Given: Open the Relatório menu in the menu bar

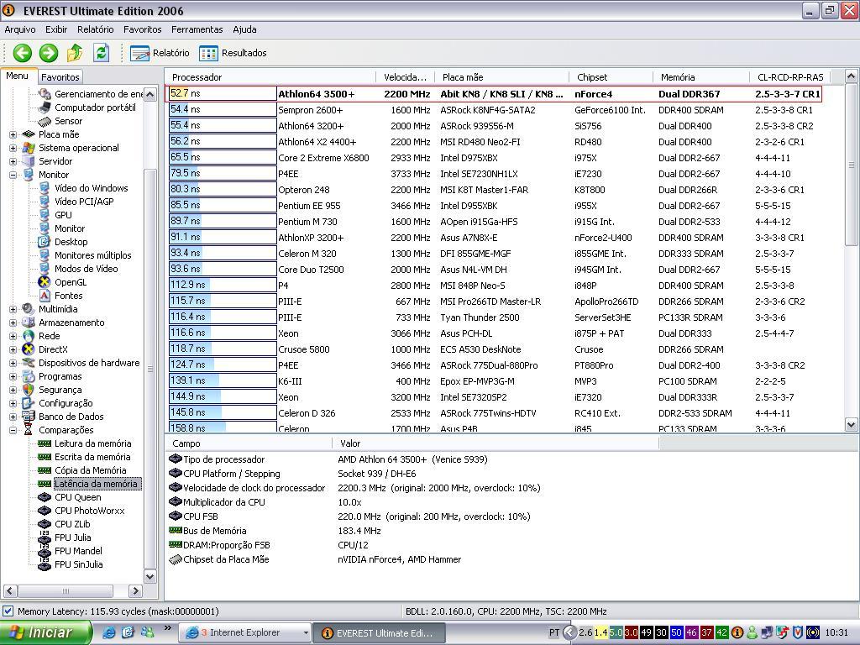Looking at the screenshot, I should [x=96, y=29].
